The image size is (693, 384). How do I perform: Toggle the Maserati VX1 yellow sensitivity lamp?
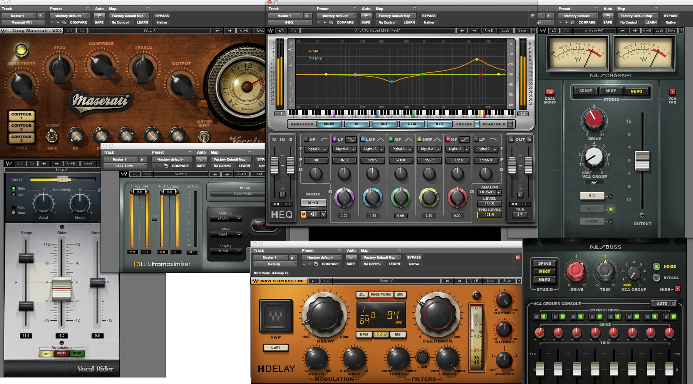[21, 50]
